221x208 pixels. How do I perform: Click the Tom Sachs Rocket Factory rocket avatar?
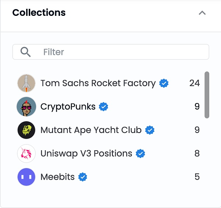[x=27, y=83]
